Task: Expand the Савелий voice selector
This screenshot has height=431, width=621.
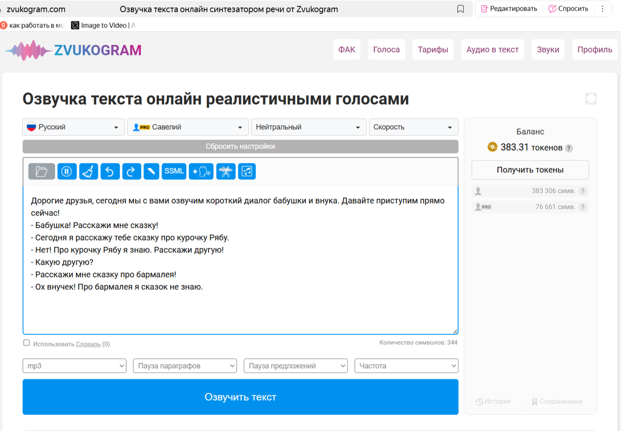Action: 187,127
